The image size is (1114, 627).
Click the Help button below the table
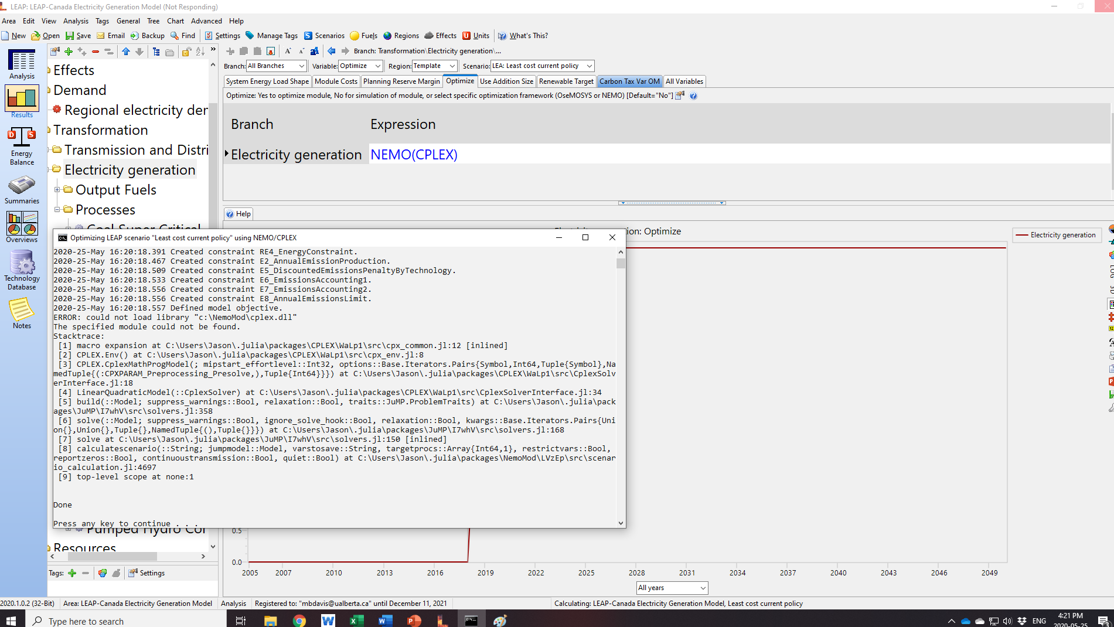239,214
